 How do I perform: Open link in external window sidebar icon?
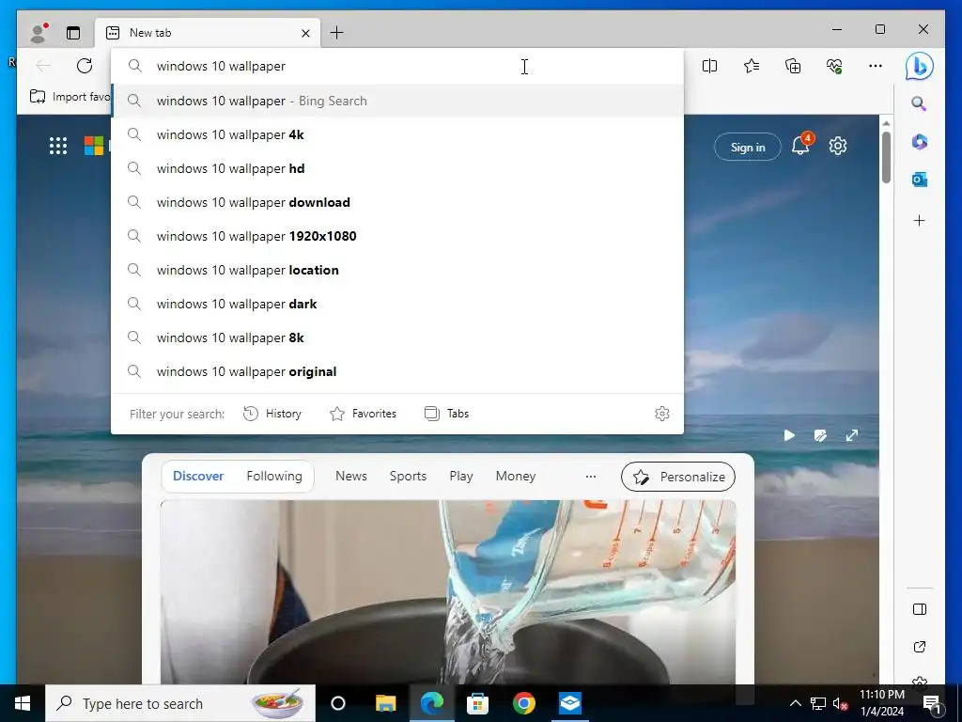tap(919, 647)
